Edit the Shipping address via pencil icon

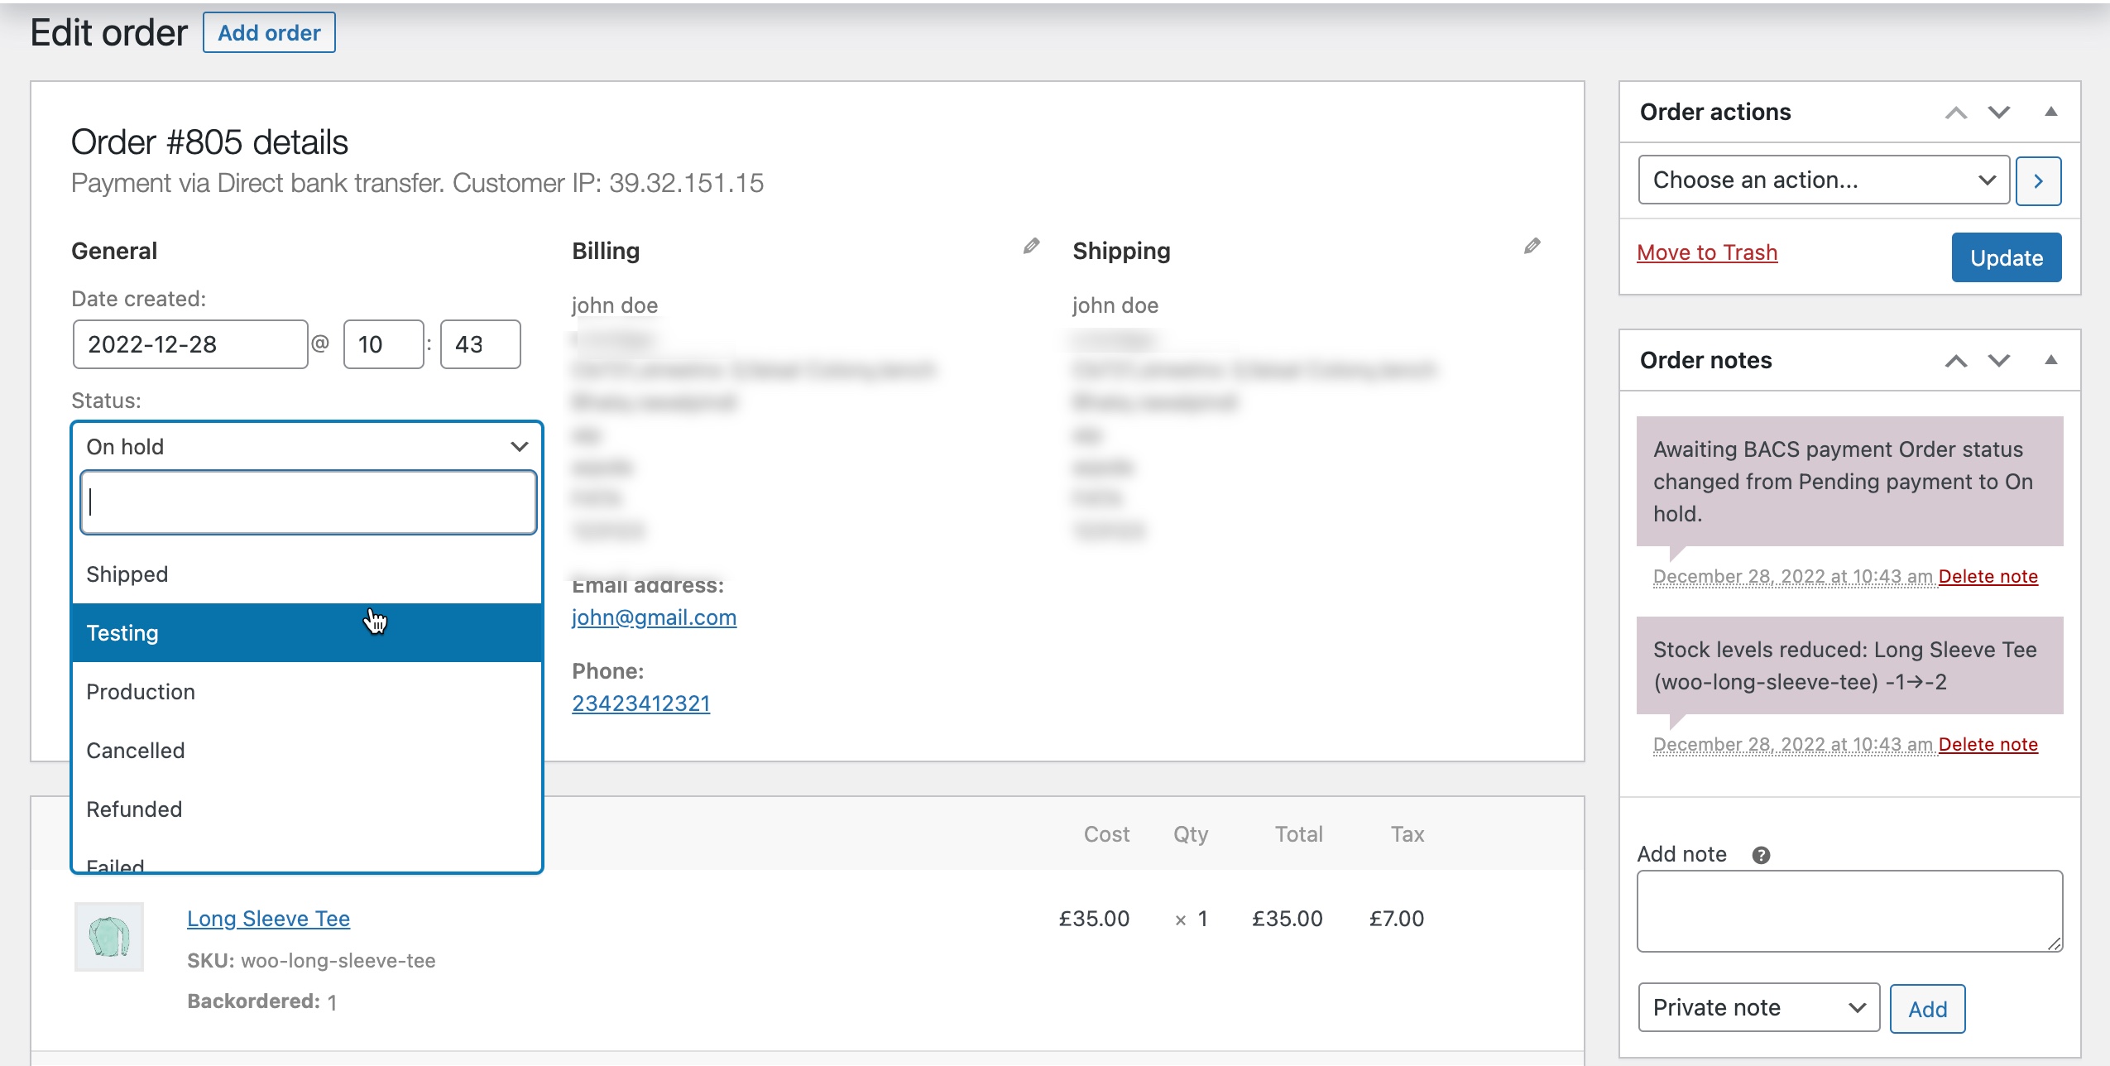1532,246
